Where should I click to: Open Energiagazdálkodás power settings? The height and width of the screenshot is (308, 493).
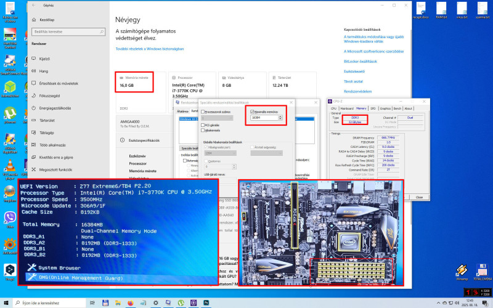coord(51,108)
